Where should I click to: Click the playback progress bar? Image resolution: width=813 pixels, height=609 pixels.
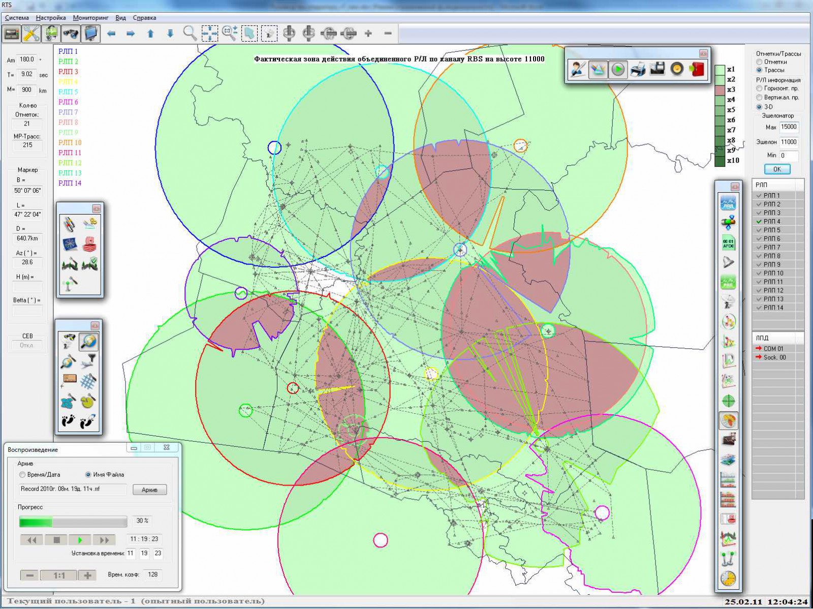click(x=73, y=522)
